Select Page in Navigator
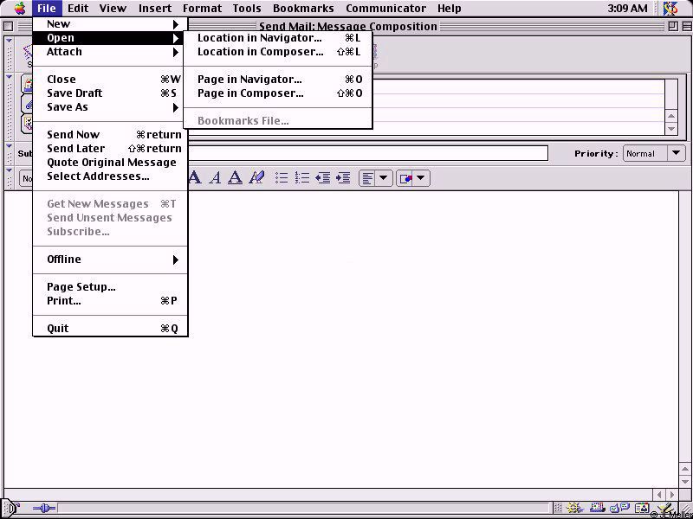The image size is (693, 519). point(278,80)
